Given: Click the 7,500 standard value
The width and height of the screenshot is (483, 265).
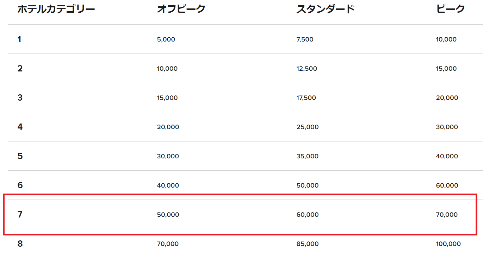Looking at the screenshot, I should 305,39.
